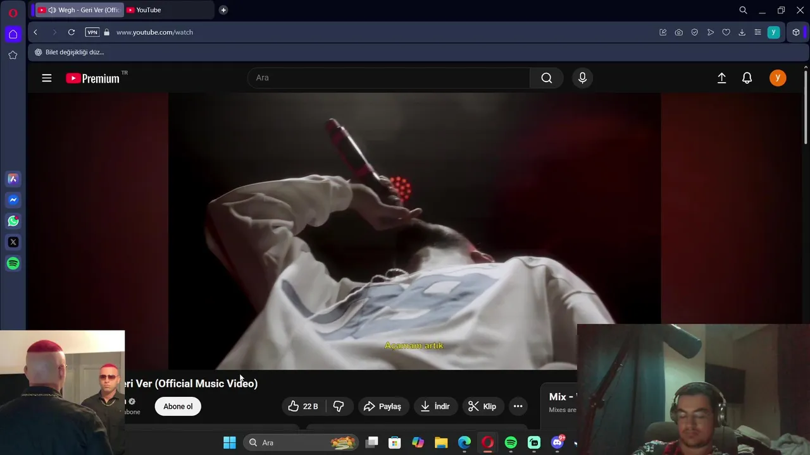Viewport: 810px width, 455px height.
Task: Open Copilot from the taskbar
Action: click(x=418, y=442)
